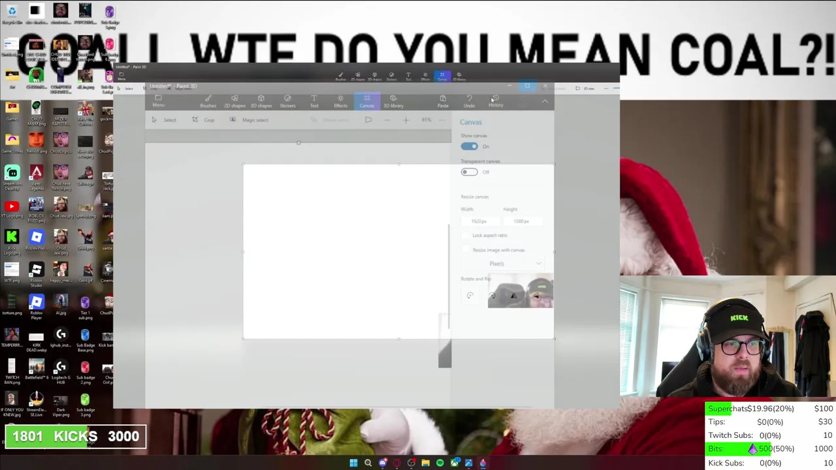
Task: Select the Kick Logo.png desktop file
Action: (12, 240)
